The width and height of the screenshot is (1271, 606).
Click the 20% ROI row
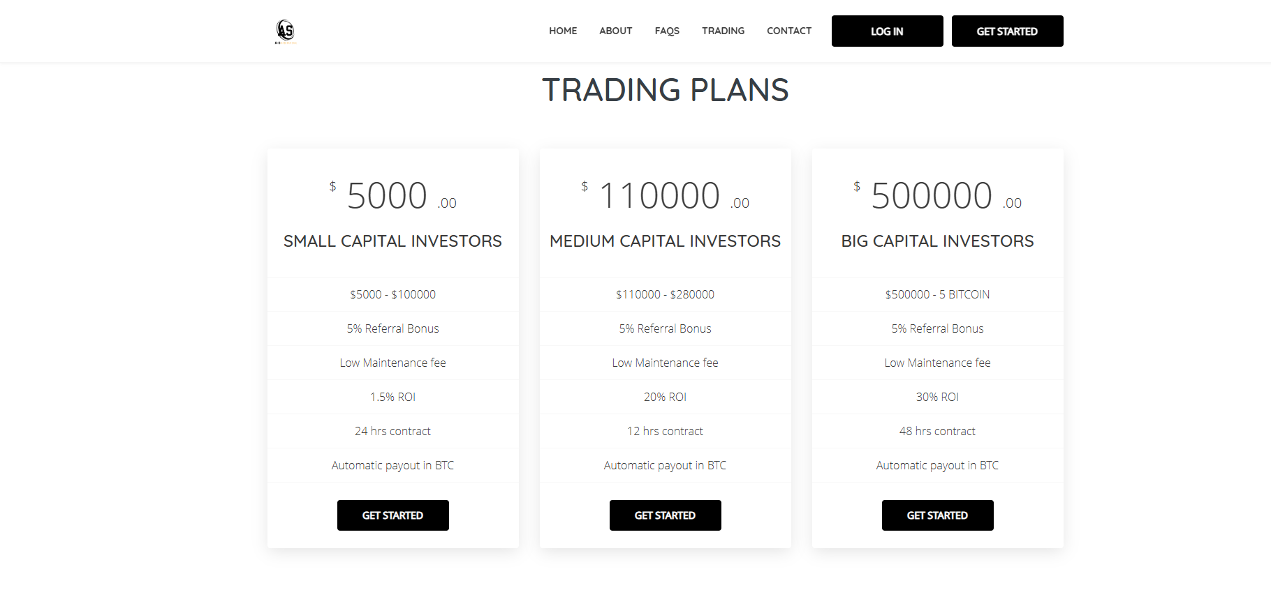pos(665,397)
